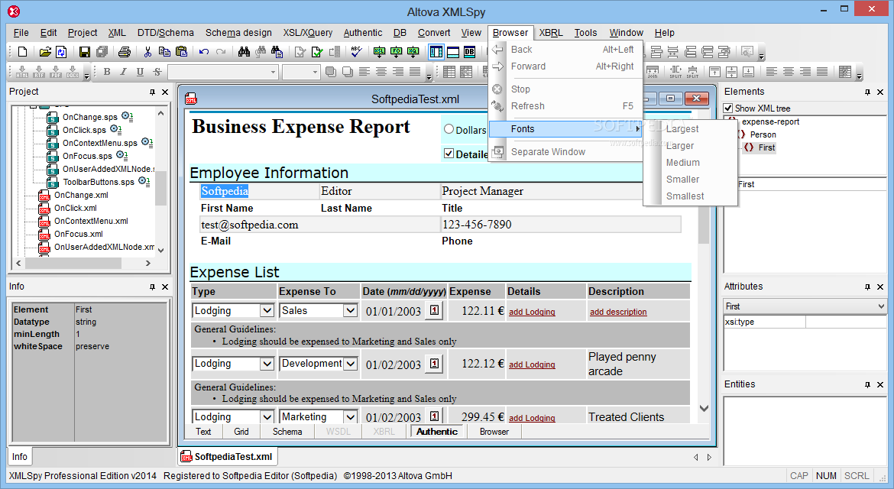Open the Development expense-to dropdown
This screenshot has height=489, width=894.
click(x=351, y=364)
